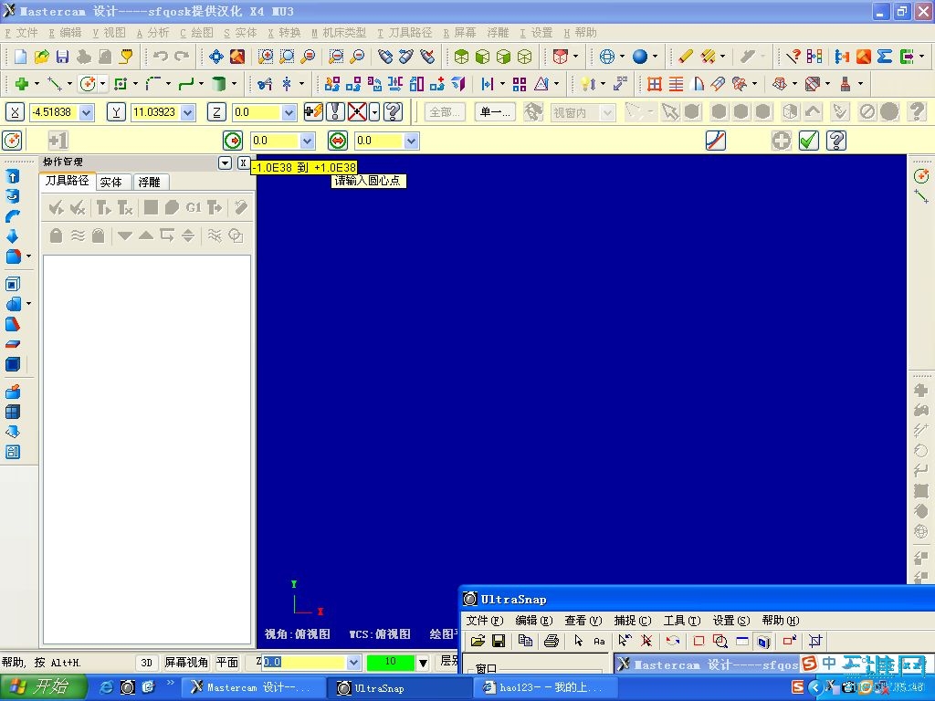Click the move operation up arrow icon

click(x=146, y=235)
